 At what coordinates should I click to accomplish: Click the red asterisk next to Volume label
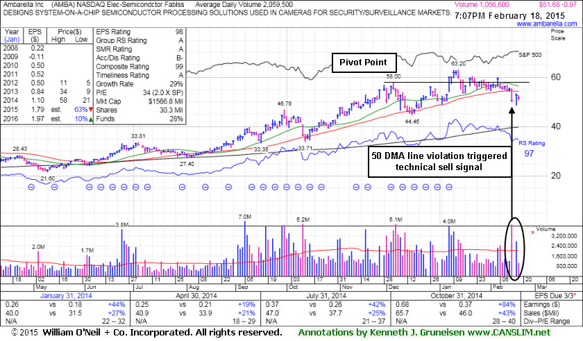(x=532, y=233)
